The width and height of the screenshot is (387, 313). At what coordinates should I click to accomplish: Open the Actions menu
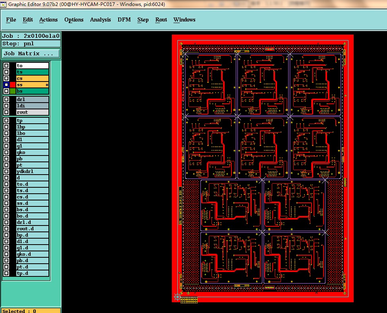pos(48,20)
